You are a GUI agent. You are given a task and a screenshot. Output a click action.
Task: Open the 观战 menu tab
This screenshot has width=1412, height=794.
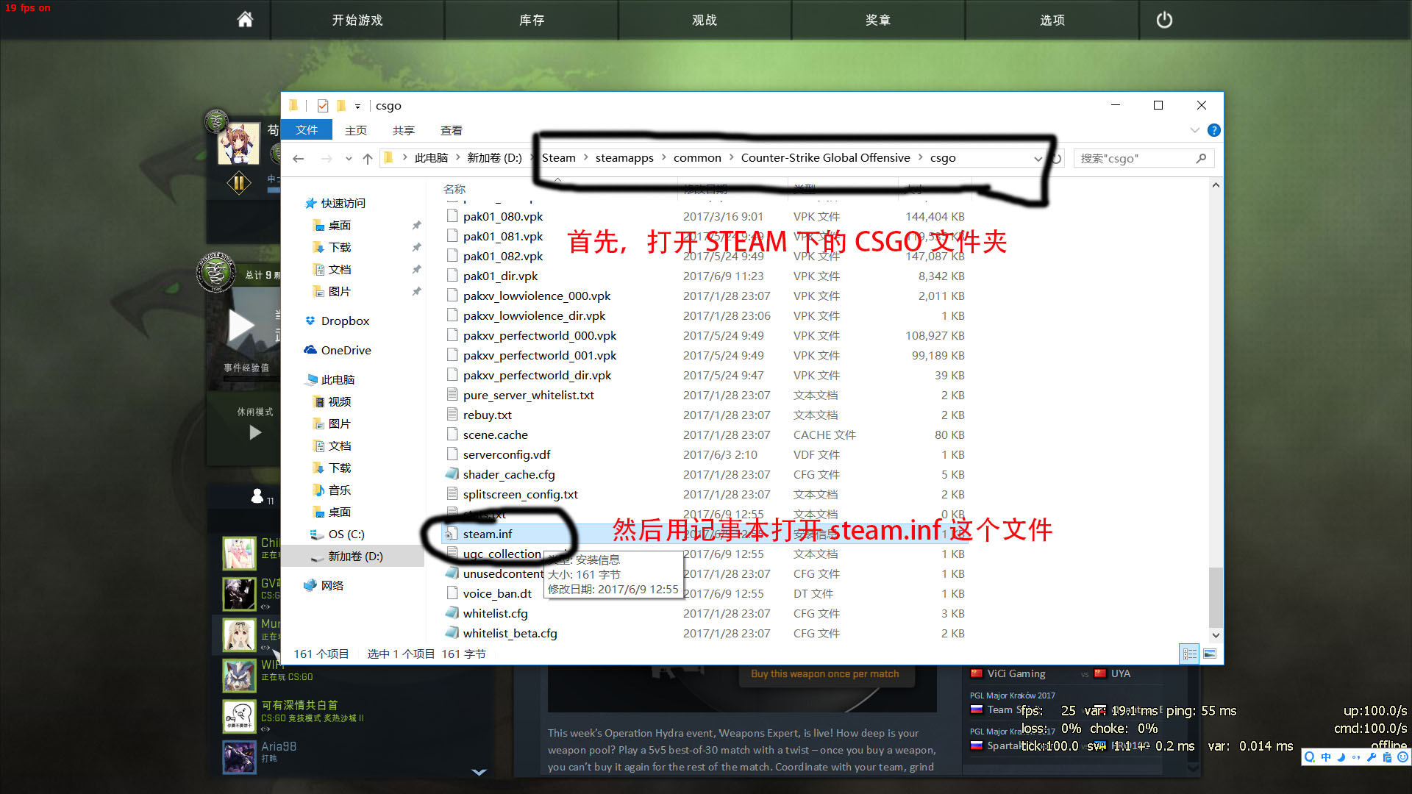tap(705, 20)
